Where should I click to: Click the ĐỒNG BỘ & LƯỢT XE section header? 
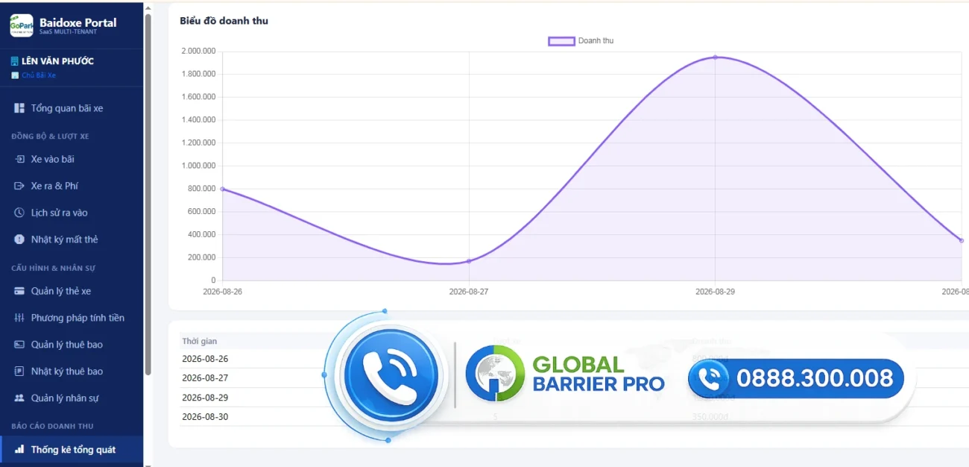click(x=50, y=137)
